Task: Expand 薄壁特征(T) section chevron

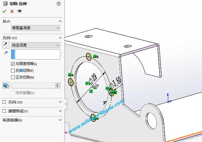Action: [x=60, y=111]
